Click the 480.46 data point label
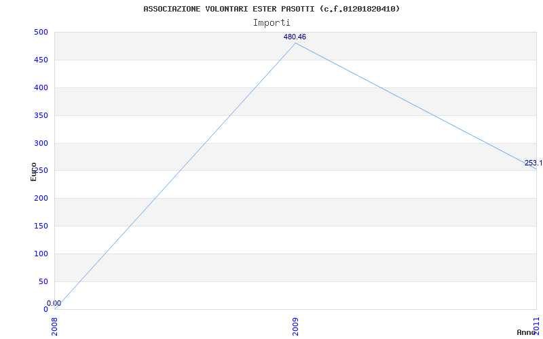543x339 pixels. [x=295, y=37]
